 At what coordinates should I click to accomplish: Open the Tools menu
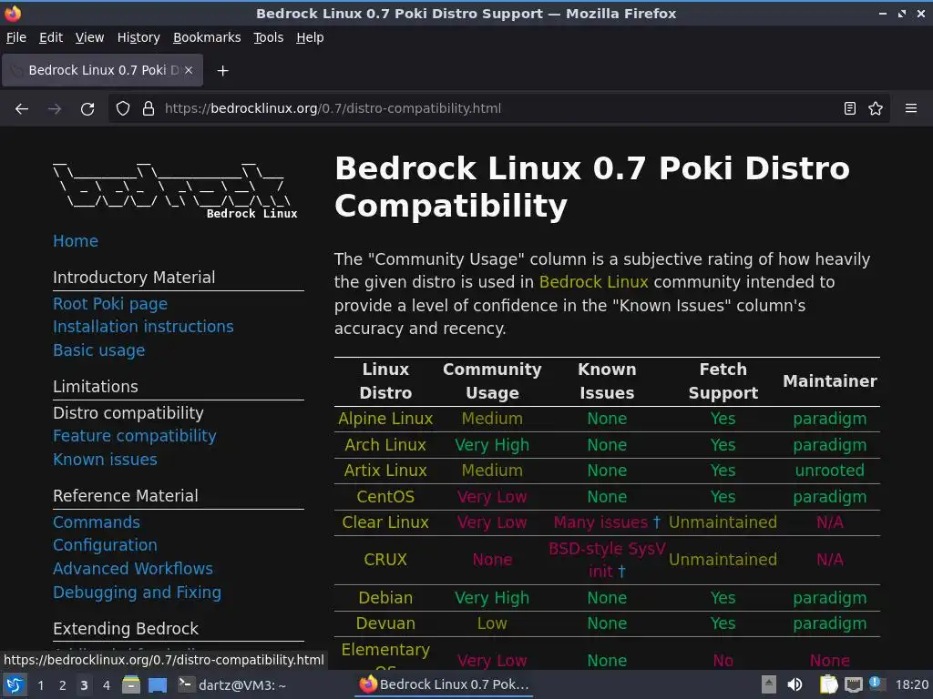(269, 37)
